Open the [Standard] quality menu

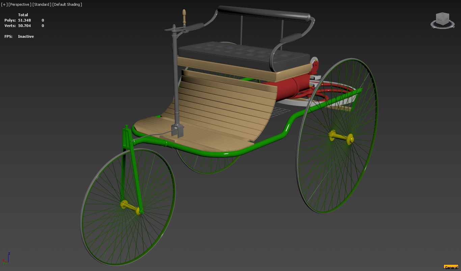[42, 4]
